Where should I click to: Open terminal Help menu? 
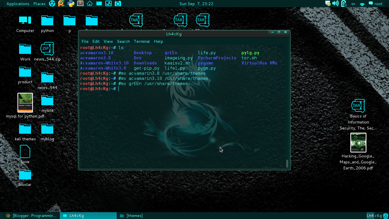[158, 41]
